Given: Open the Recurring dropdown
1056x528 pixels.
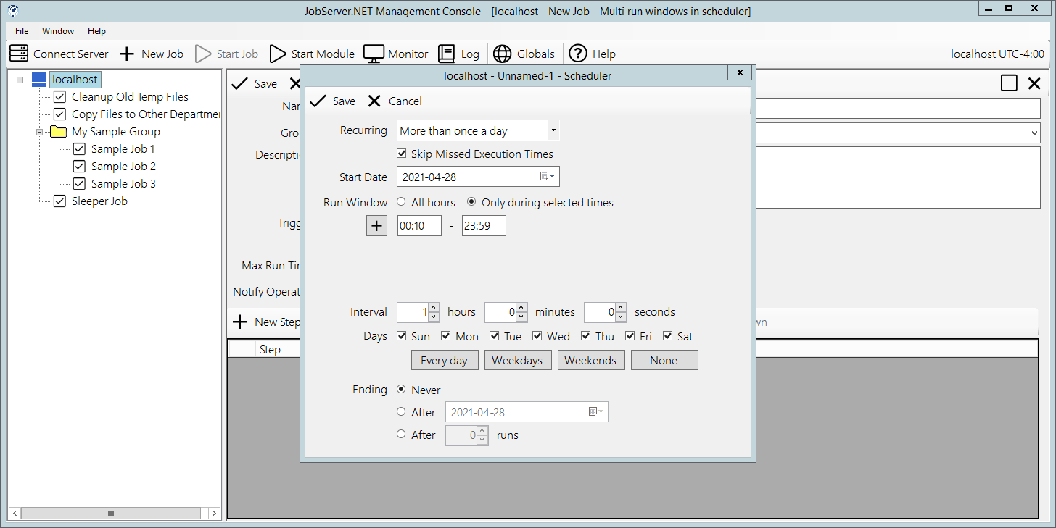Looking at the screenshot, I should 553,130.
